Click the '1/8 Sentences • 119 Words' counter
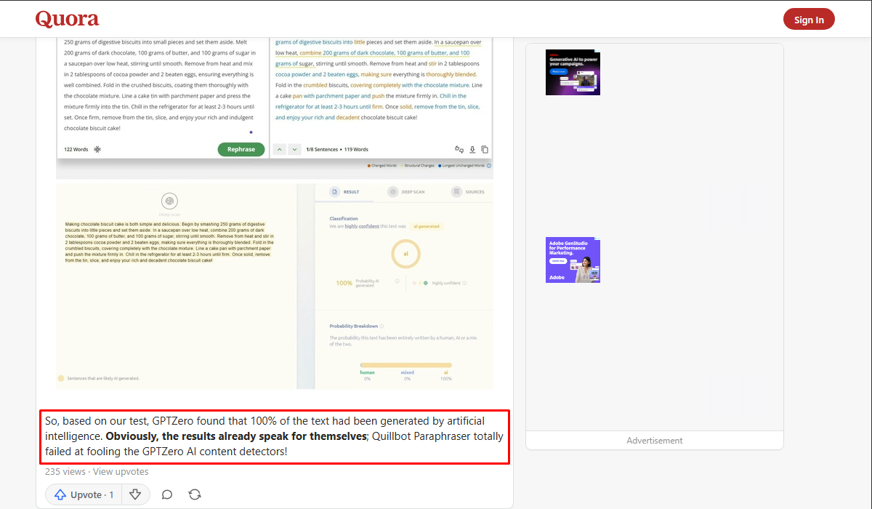 click(x=336, y=149)
